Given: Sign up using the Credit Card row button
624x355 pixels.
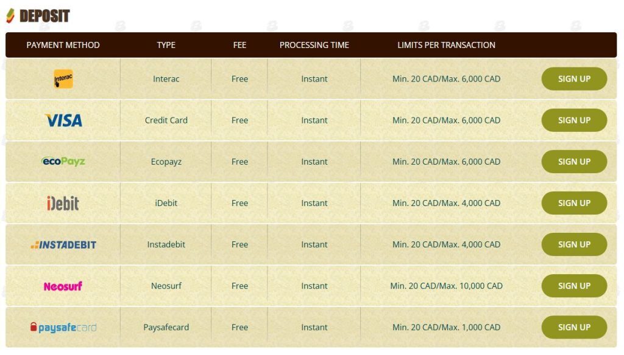Looking at the screenshot, I should click(574, 120).
